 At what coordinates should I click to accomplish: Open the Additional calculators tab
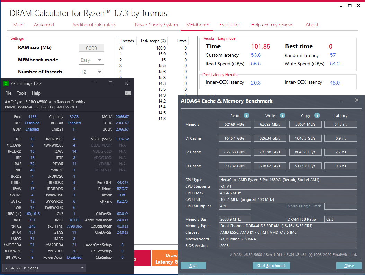tap(94, 25)
